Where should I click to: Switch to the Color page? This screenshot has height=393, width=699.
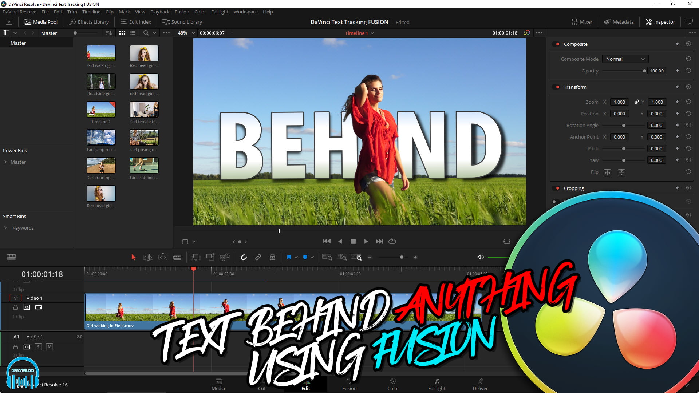tap(393, 385)
